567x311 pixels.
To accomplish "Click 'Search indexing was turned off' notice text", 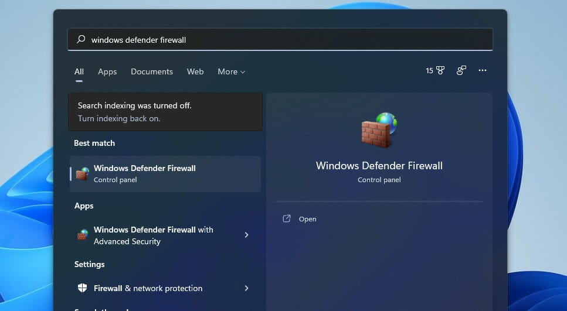I will [134, 105].
